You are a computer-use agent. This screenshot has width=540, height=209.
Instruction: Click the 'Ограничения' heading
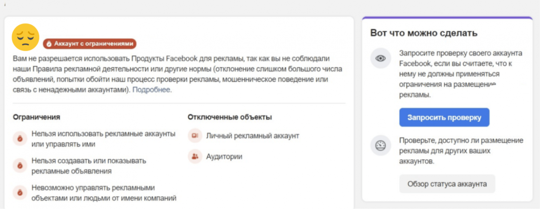(36, 117)
